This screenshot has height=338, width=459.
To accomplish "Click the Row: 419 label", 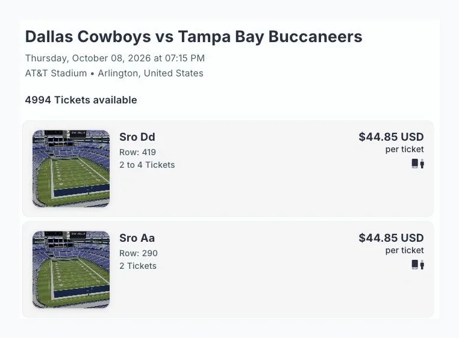I will 137,152.
